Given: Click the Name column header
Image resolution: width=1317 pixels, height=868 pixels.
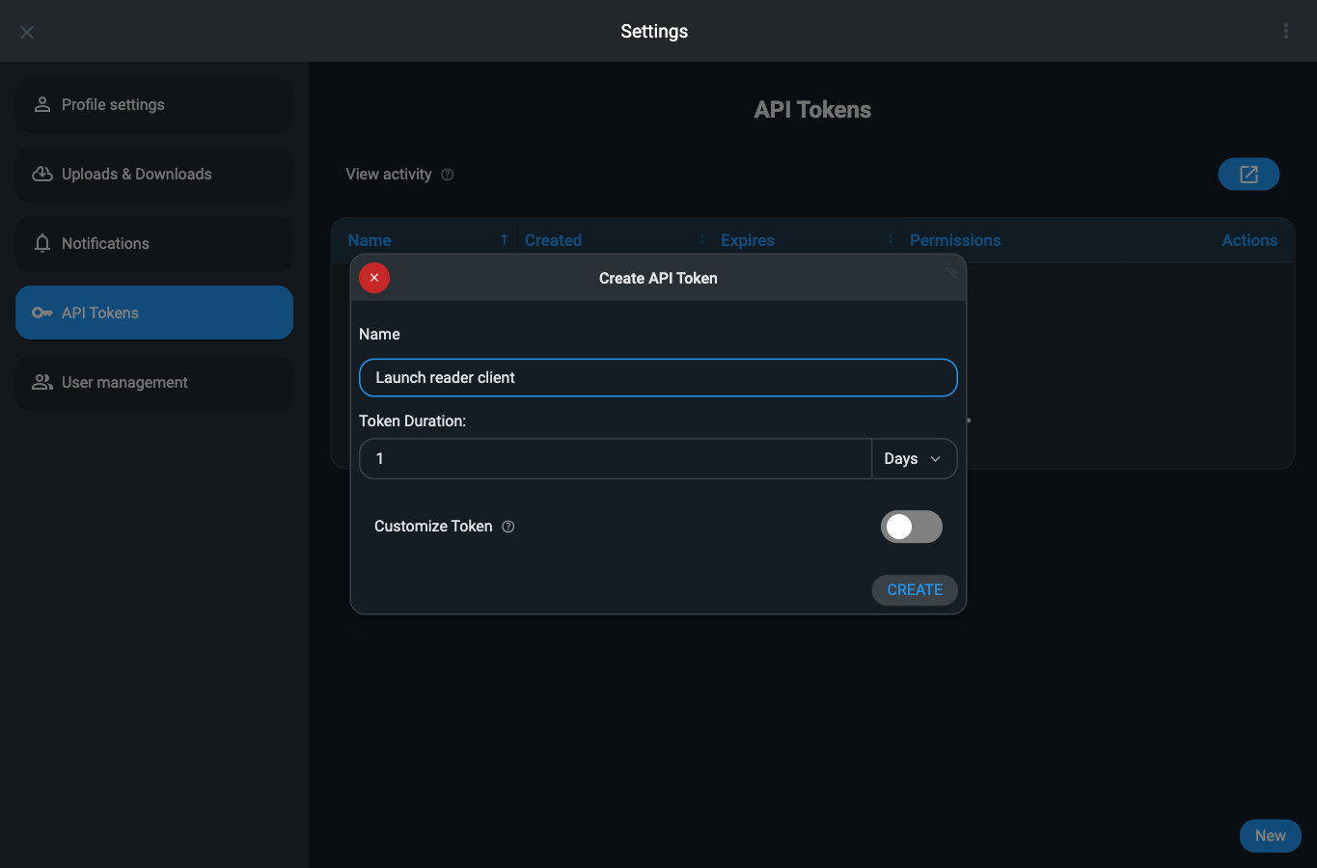Looking at the screenshot, I should click(x=370, y=240).
